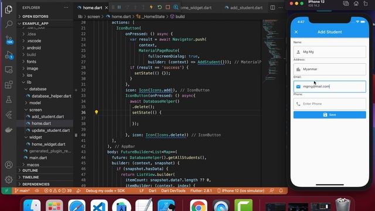Open Launchpad from the Dock
The image size is (375, 211).
coord(54,206)
